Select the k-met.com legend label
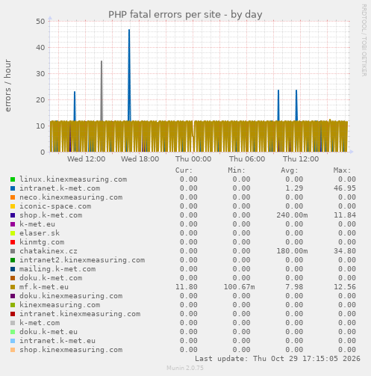This screenshot has width=371, height=376. [x=40, y=323]
